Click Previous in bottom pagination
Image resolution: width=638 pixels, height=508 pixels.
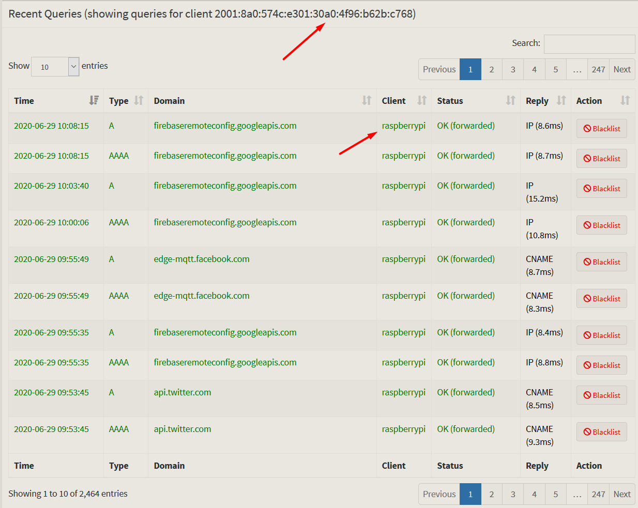[439, 494]
